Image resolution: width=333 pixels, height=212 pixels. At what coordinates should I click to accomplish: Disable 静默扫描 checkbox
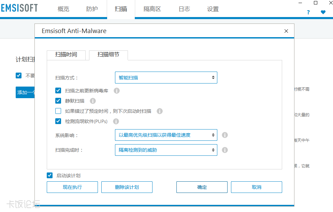(x=58, y=101)
